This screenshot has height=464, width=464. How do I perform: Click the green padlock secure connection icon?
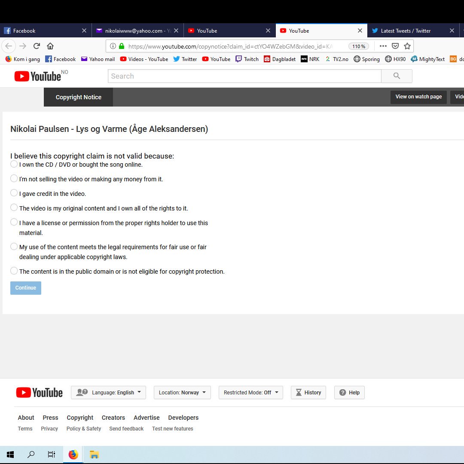pos(121,46)
